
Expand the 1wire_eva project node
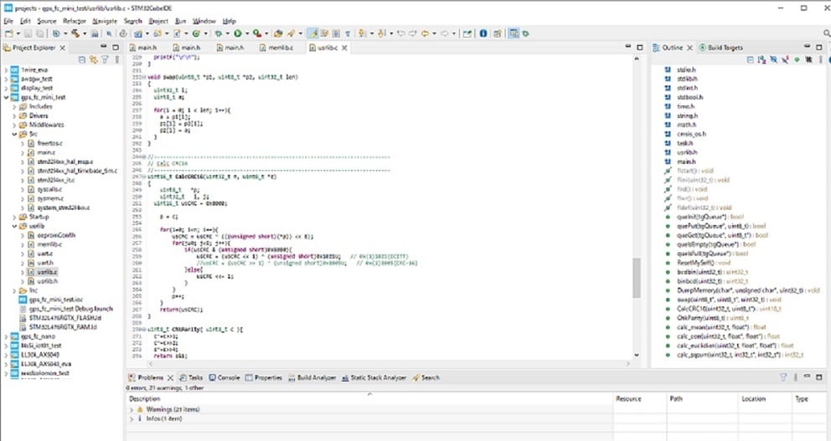[6, 70]
